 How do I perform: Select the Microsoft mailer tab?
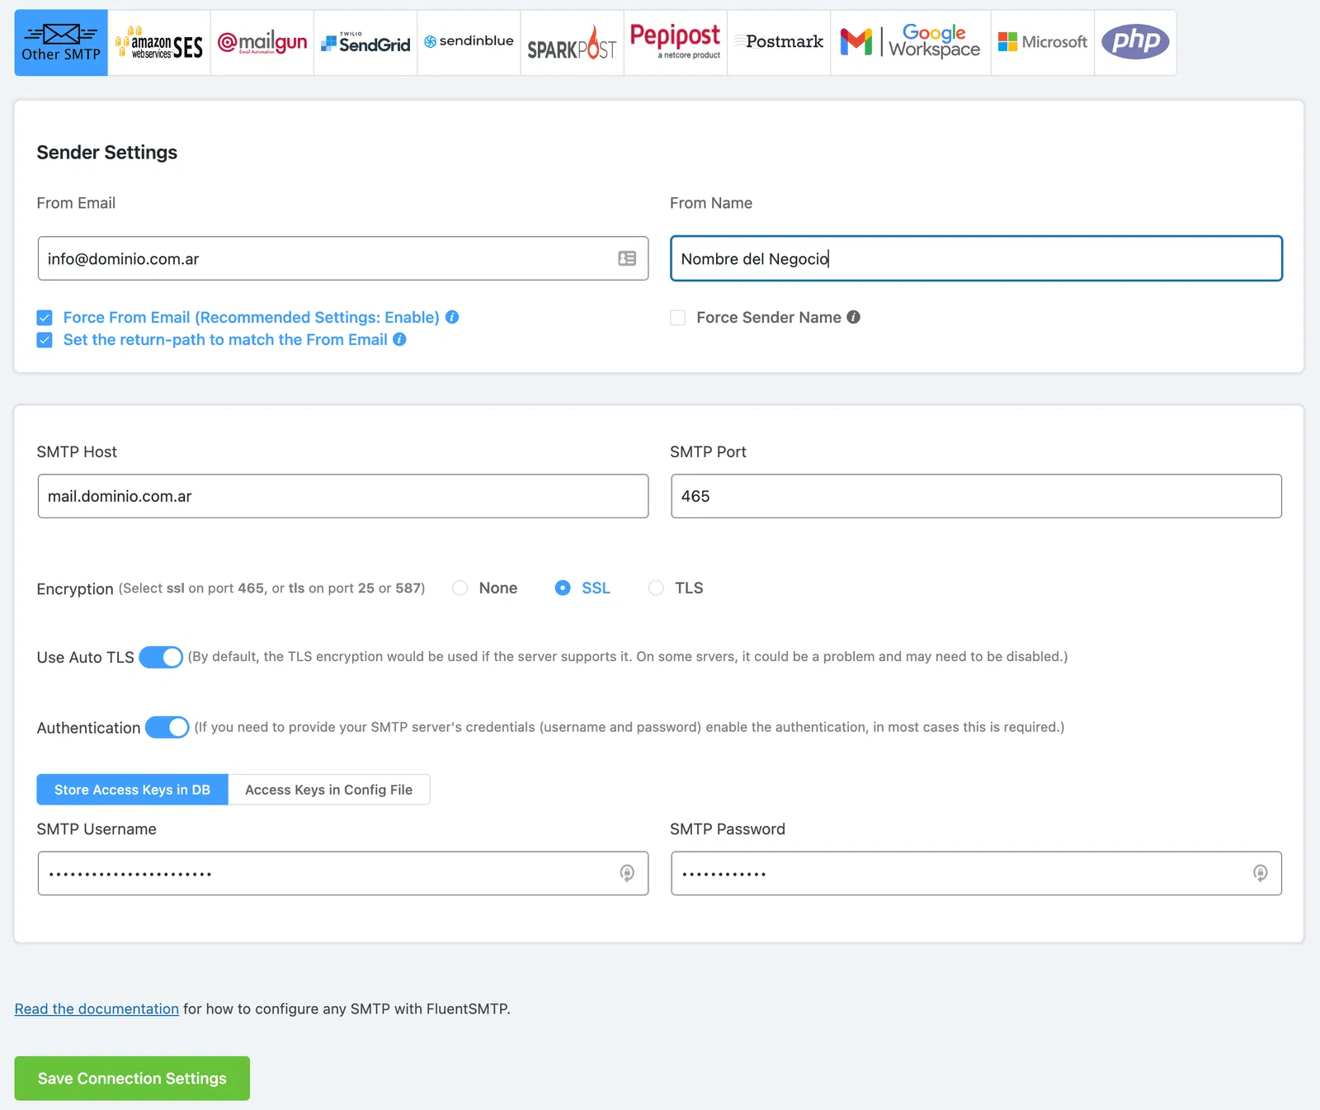1042,42
